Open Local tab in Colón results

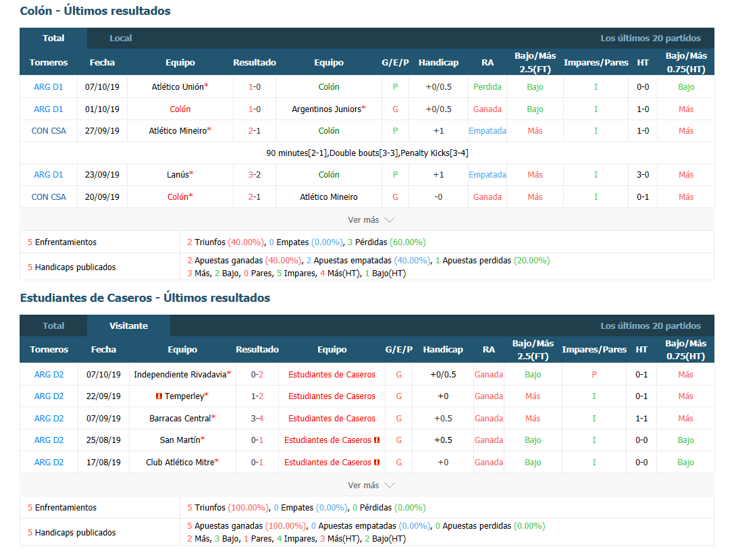[120, 38]
